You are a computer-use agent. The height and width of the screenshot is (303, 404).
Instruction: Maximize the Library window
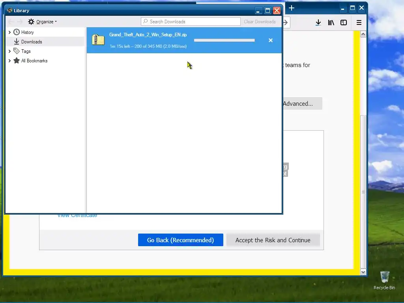(267, 11)
